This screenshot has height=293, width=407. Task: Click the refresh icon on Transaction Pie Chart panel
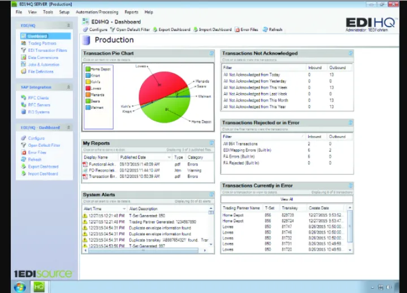[x=212, y=54]
